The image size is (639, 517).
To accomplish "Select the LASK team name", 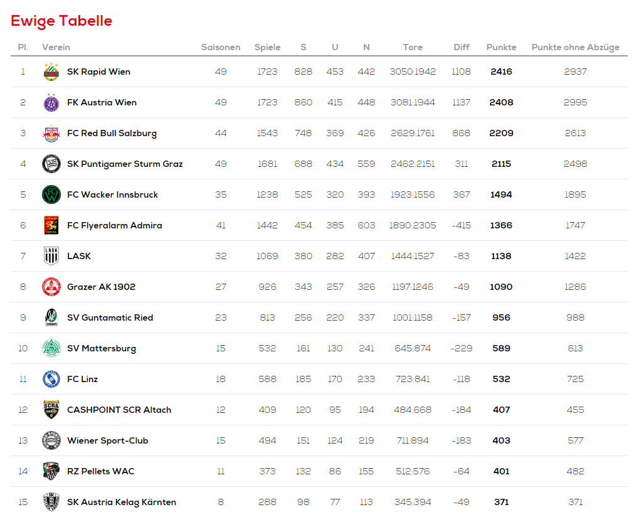I will click(x=79, y=256).
